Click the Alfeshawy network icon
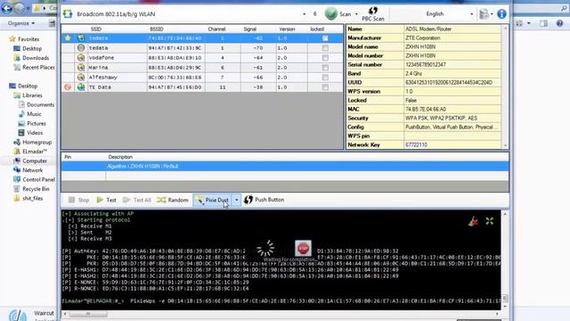Viewport: 570px width, 321px height. coord(81,78)
